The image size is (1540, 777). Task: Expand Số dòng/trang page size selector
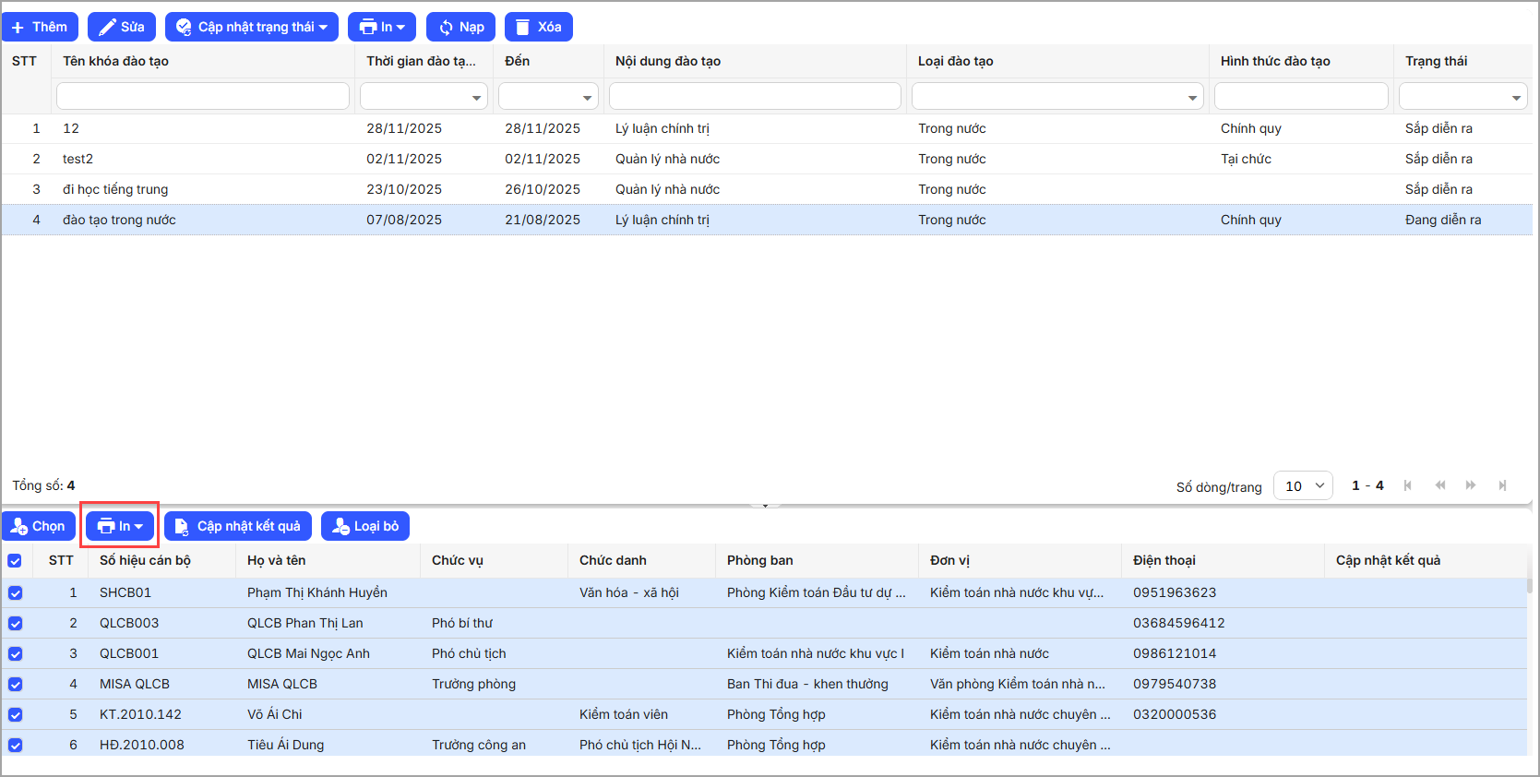1302,485
